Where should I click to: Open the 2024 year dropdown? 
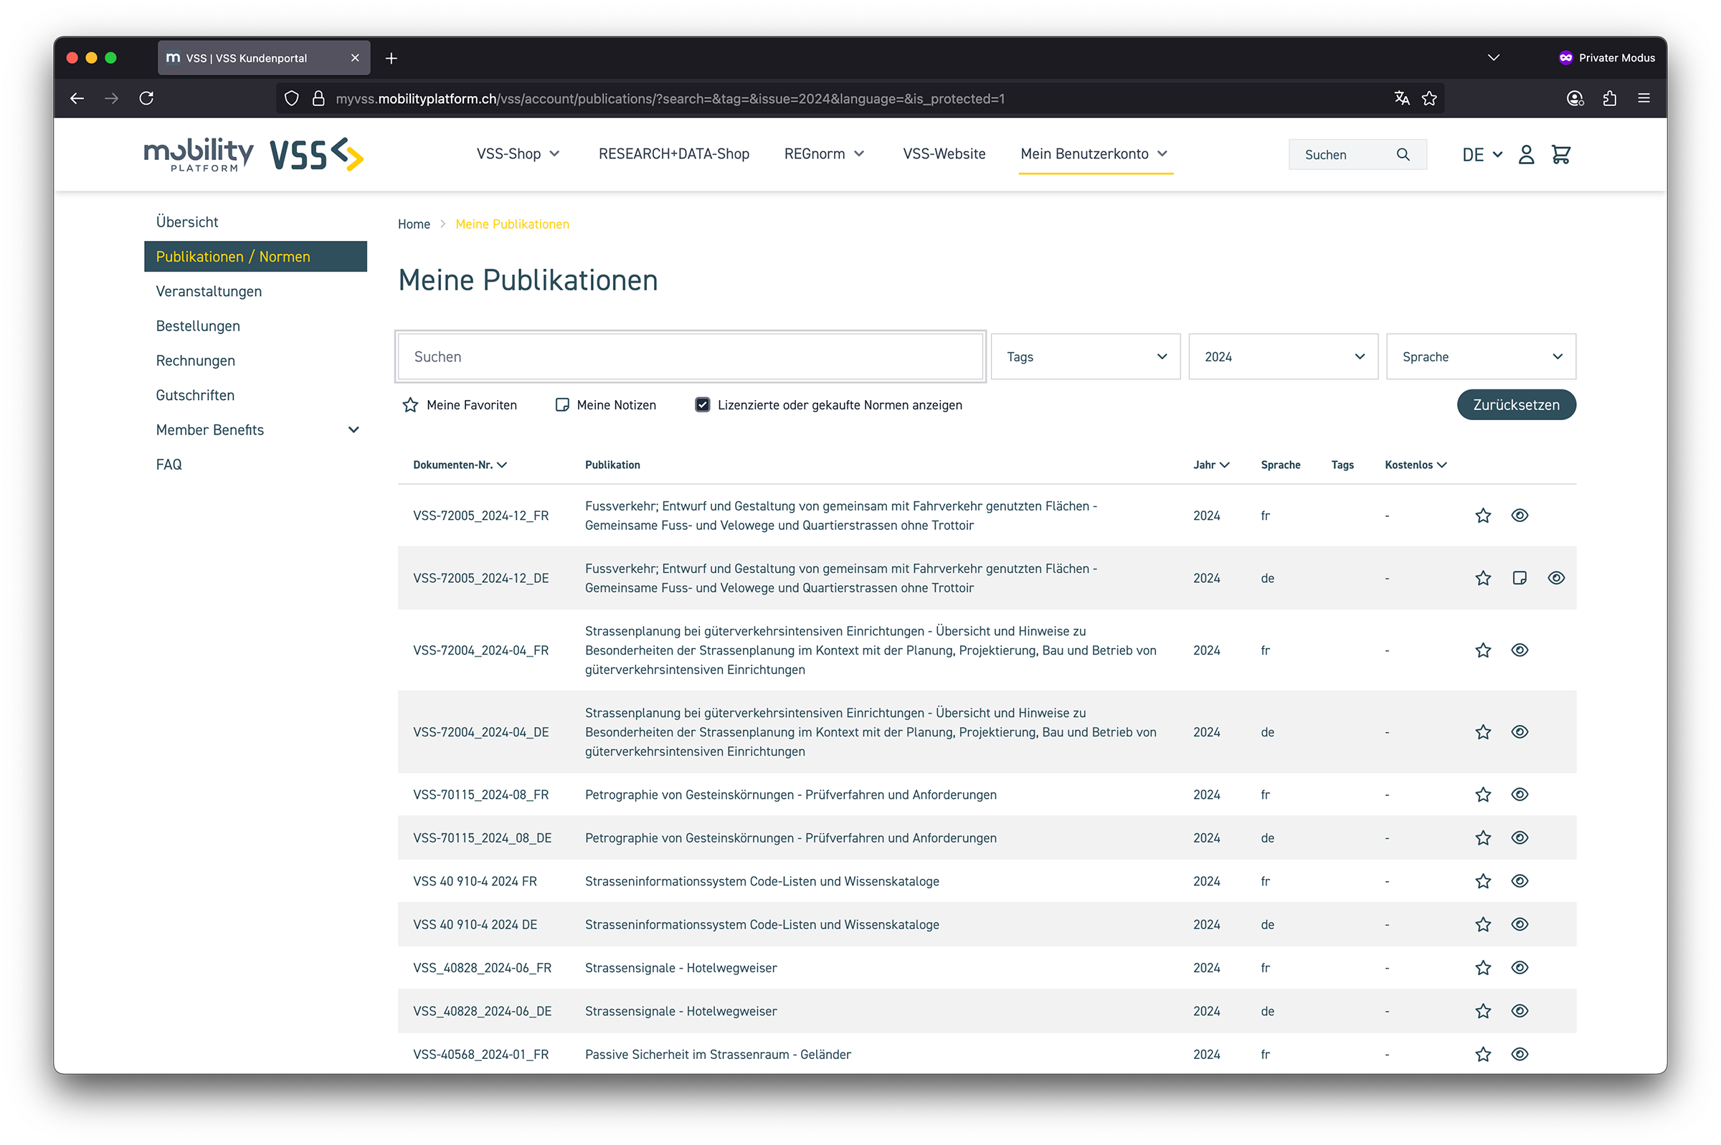tap(1283, 356)
